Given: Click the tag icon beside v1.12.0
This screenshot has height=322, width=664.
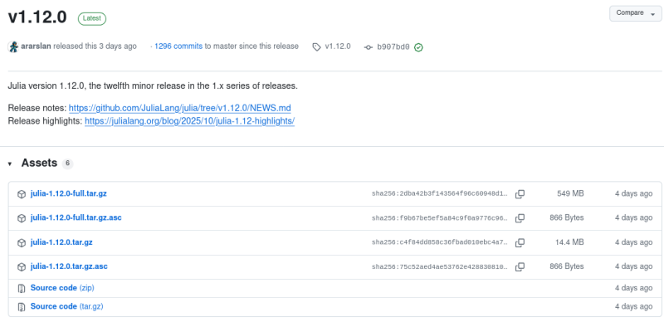Looking at the screenshot, I should point(317,47).
